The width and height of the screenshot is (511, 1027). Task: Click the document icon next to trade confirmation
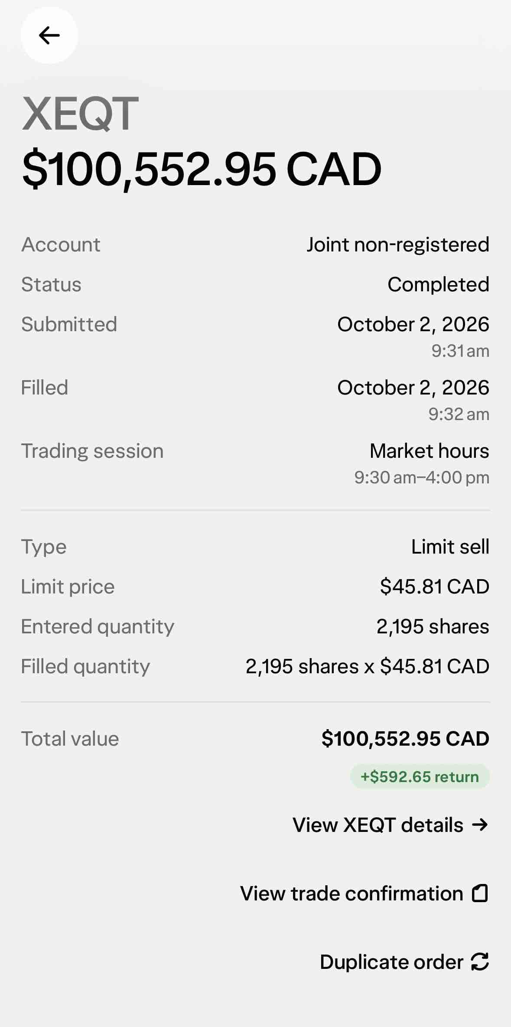pos(480,893)
